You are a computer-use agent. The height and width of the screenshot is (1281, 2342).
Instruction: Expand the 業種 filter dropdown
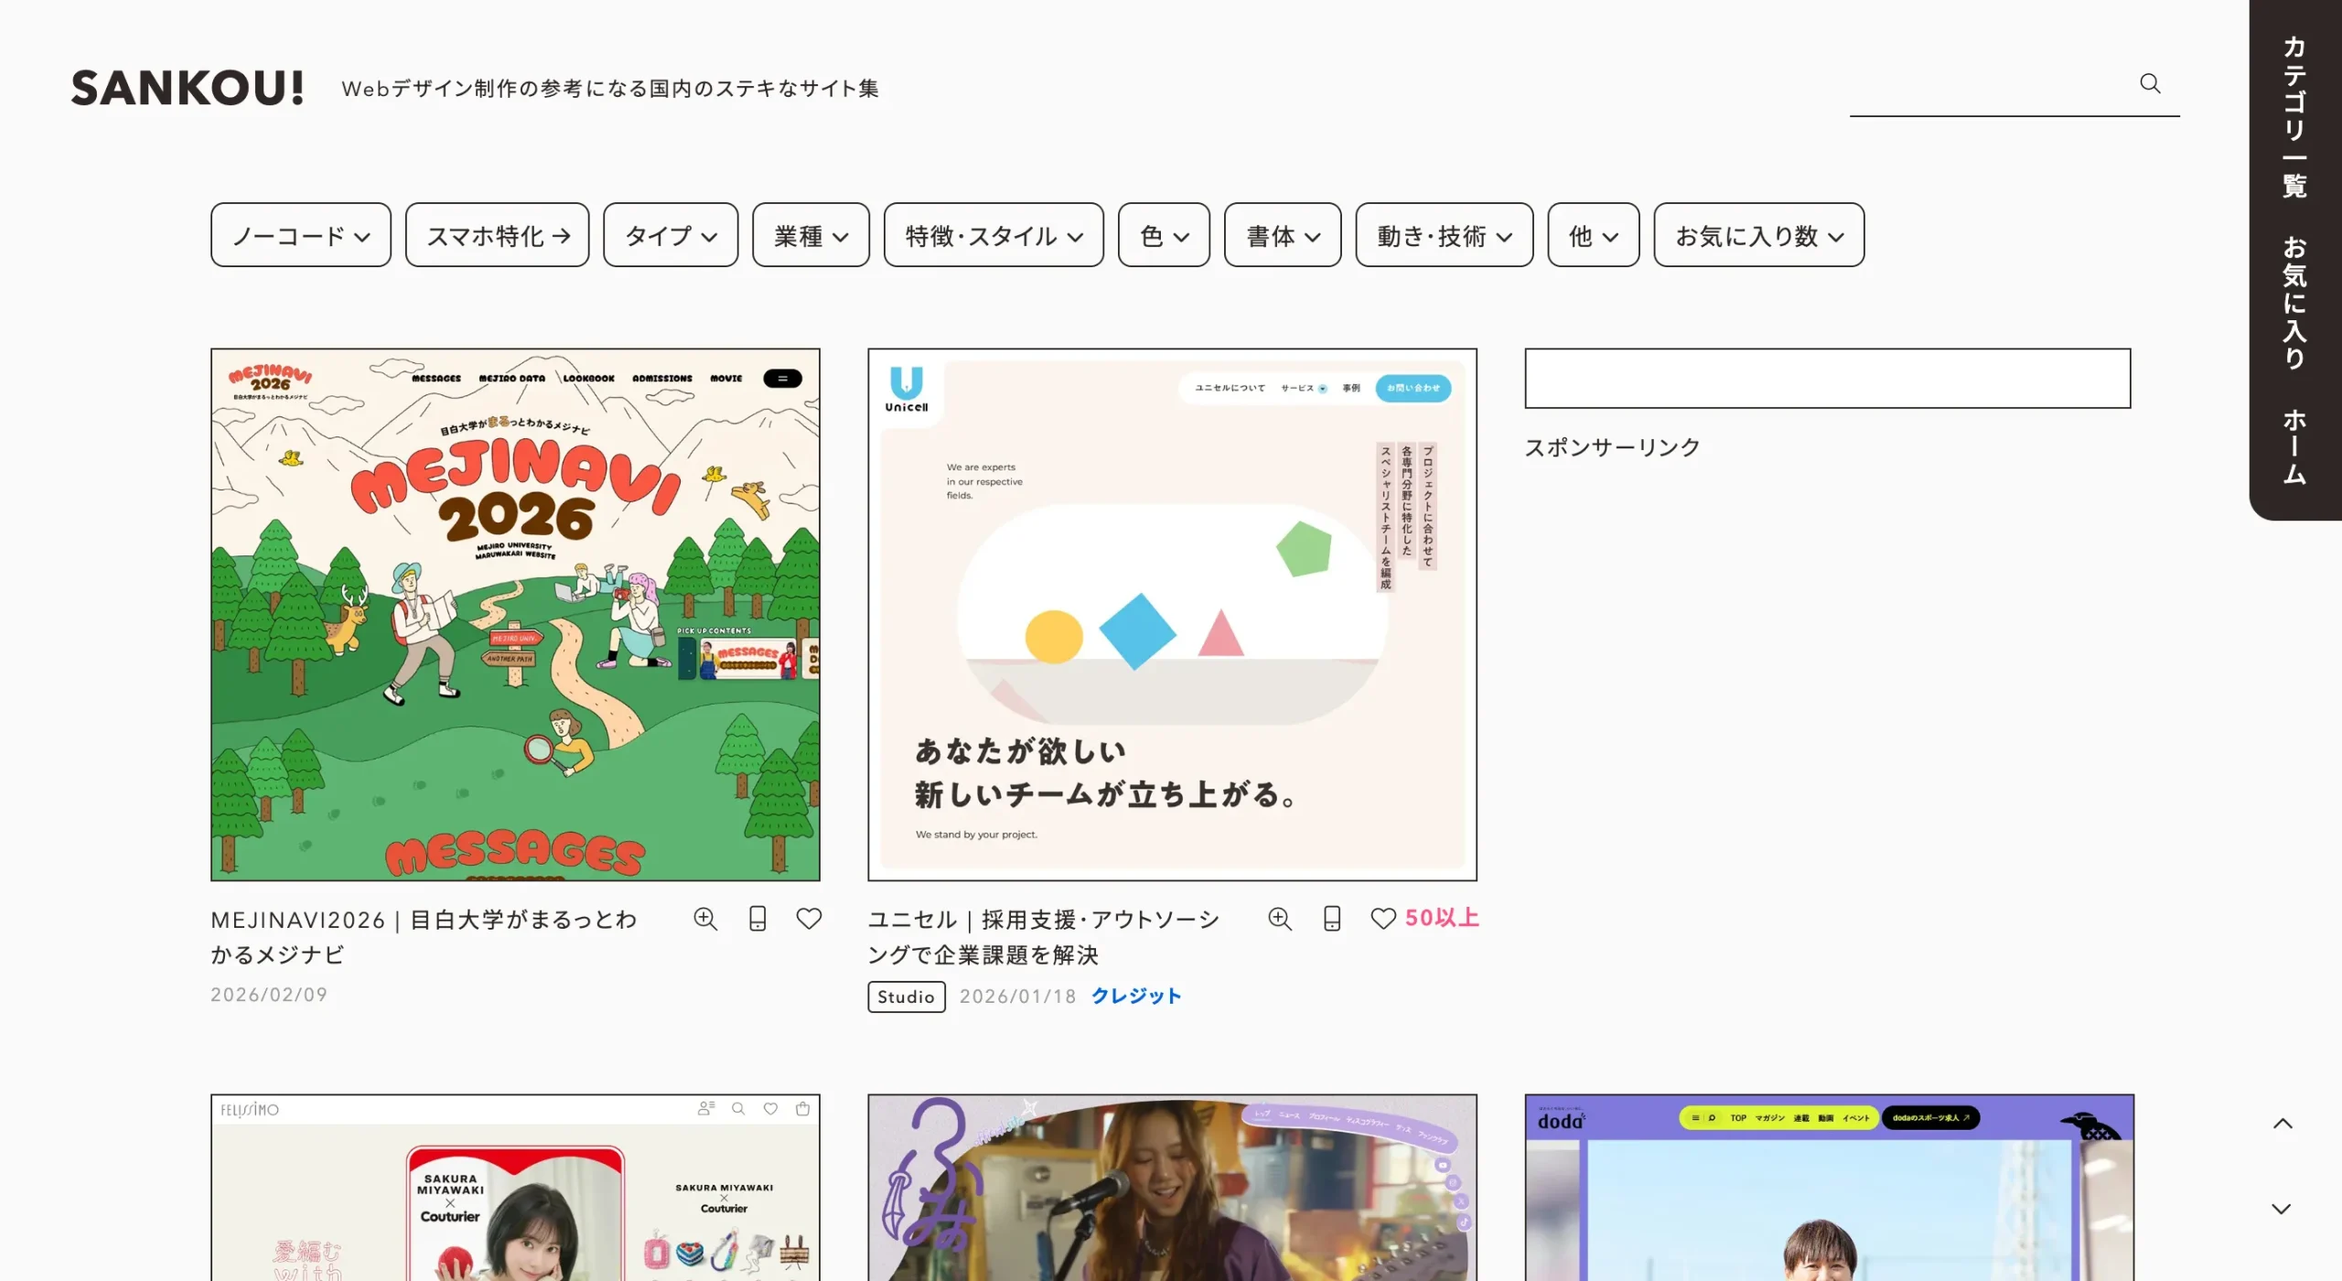[811, 235]
